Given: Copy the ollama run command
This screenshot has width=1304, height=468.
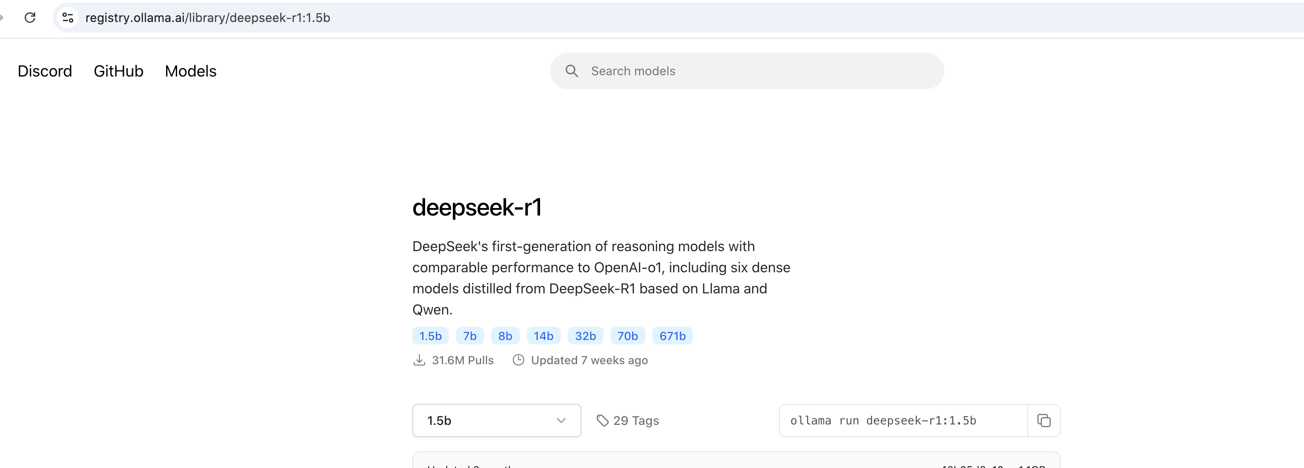Looking at the screenshot, I should point(1044,420).
